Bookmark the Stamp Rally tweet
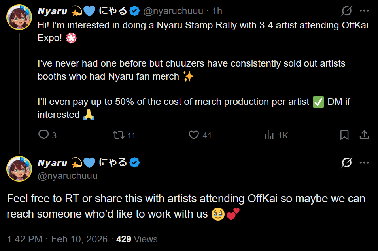This screenshot has width=378, height=251. pos(344,135)
